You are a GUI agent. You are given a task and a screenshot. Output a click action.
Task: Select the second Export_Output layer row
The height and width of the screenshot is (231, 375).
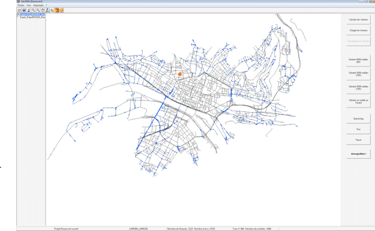point(32,17)
